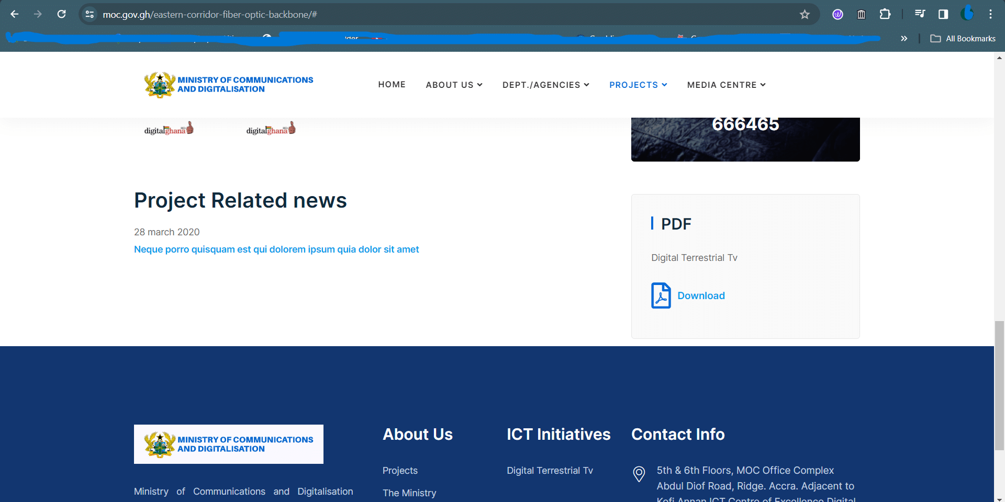This screenshot has height=502, width=1005.
Task: Bookmark this page with the star icon
Action: [x=805, y=15]
